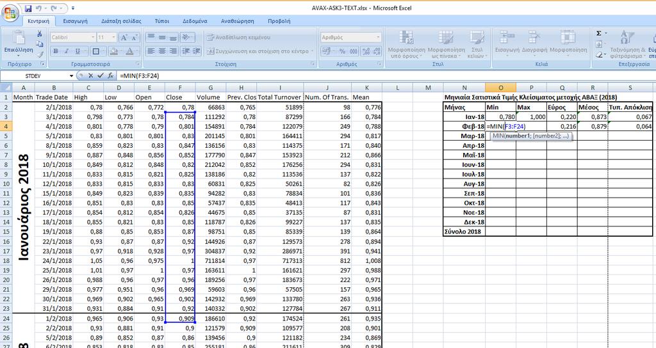This screenshot has height=348, width=656.
Task: Open the Αριθμός number format dropdown
Action: click(x=378, y=38)
